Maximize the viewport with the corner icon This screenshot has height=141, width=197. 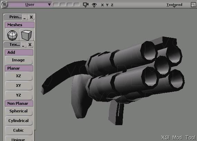pyautogui.click(x=193, y=5)
